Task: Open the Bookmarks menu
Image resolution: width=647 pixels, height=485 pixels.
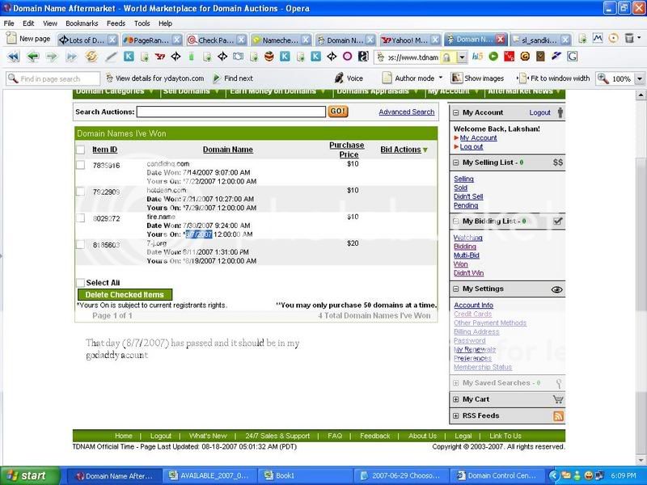Action: point(82,23)
